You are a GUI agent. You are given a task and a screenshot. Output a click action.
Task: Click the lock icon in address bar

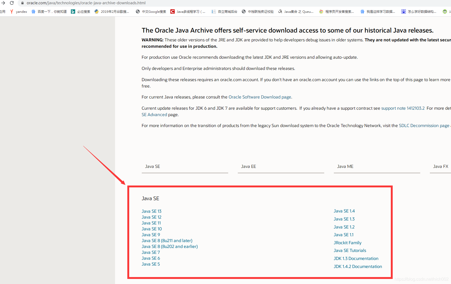pos(22,3)
